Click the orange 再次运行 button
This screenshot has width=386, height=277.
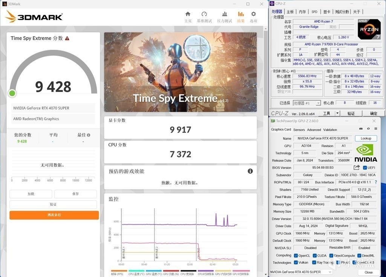[54, 215]
